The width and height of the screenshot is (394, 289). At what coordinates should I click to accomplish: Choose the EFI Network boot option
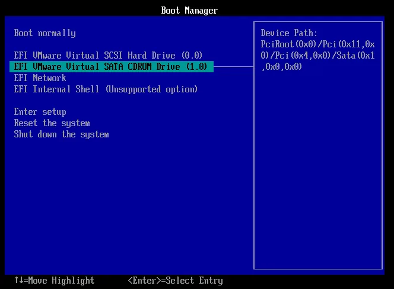tap(40, 78)
